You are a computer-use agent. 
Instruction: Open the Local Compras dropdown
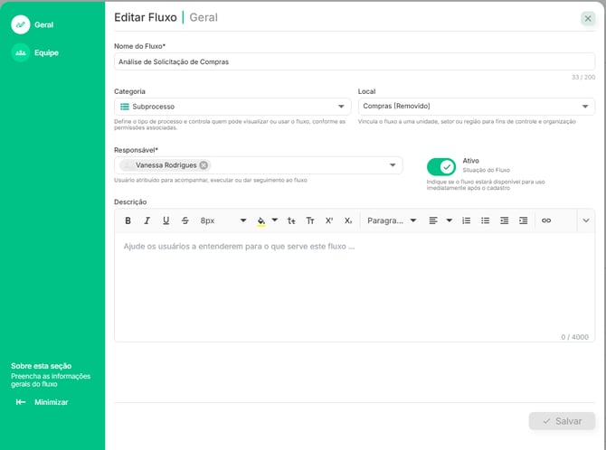click(476, 107)
